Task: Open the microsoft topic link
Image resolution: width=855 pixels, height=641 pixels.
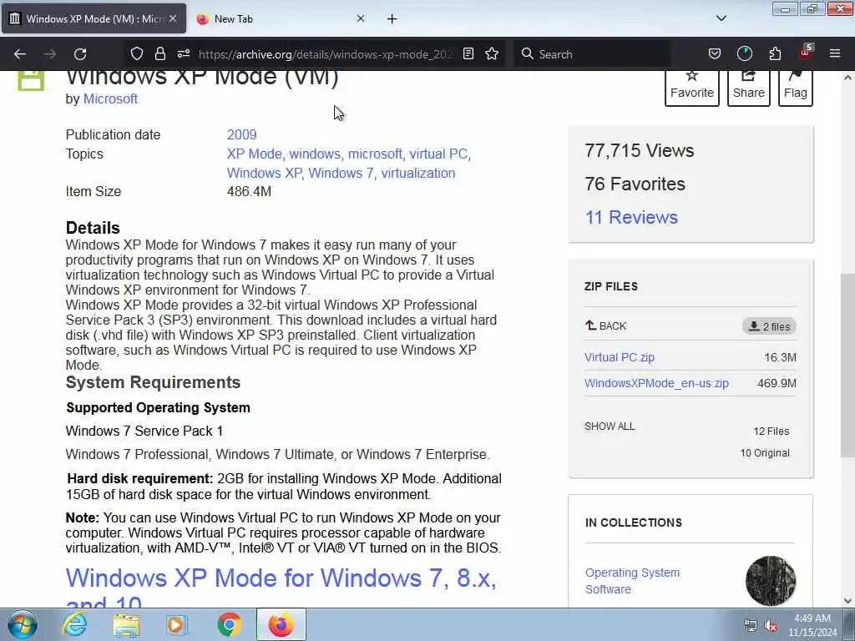Action: [375, 154]
